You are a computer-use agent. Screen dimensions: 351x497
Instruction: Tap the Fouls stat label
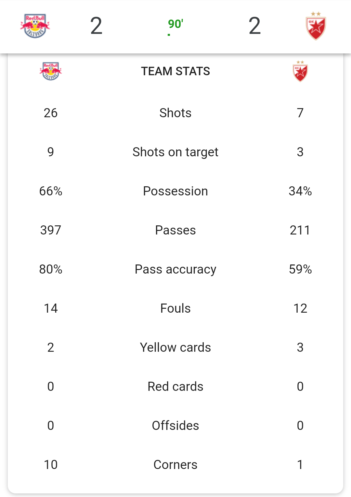[175, 308]
